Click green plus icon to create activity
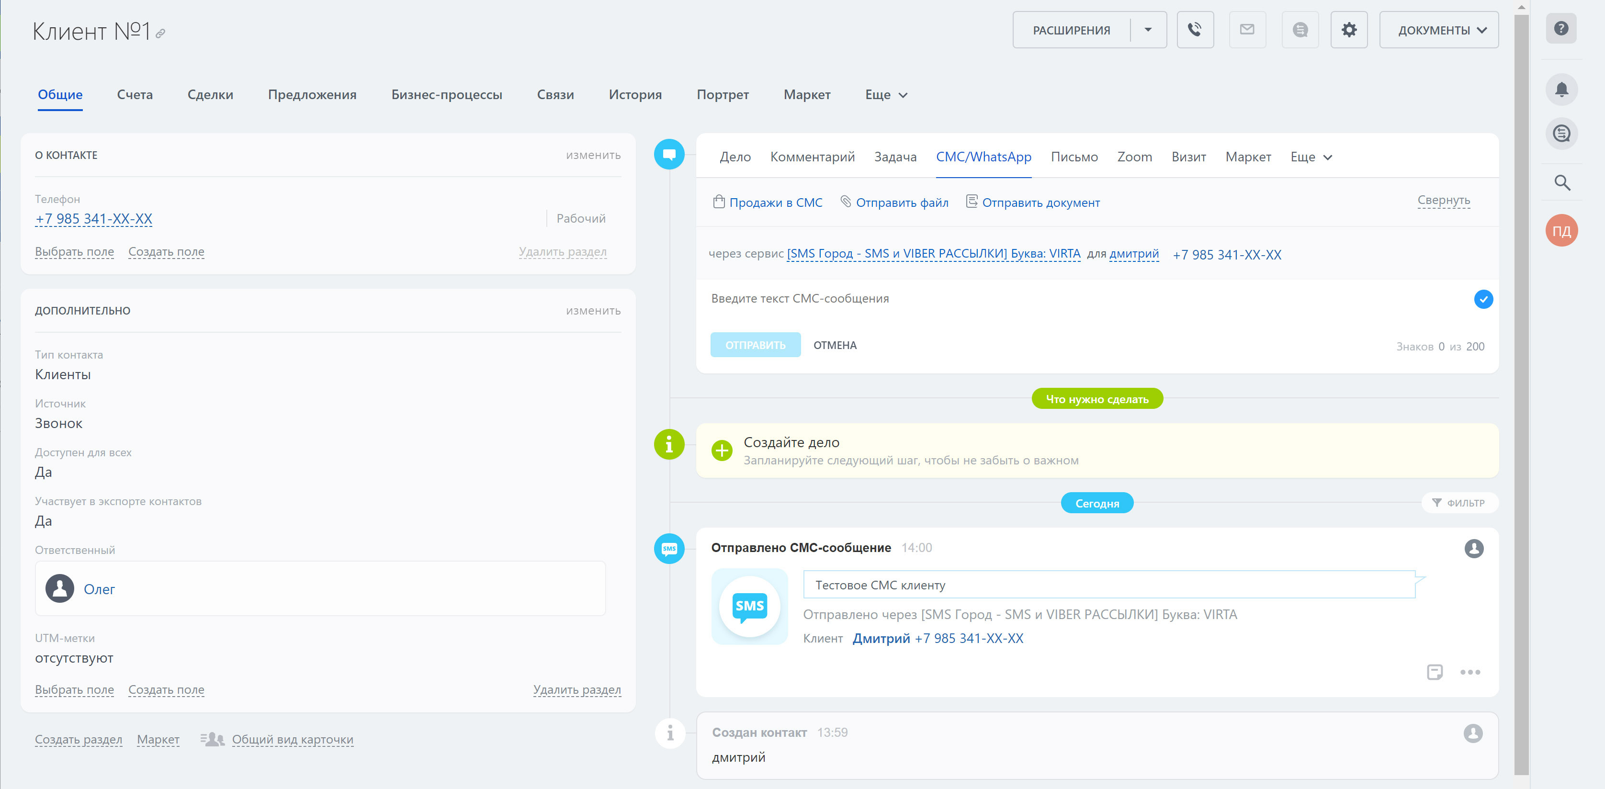This screenshot has height=789, width=1605. coord(722,450)
